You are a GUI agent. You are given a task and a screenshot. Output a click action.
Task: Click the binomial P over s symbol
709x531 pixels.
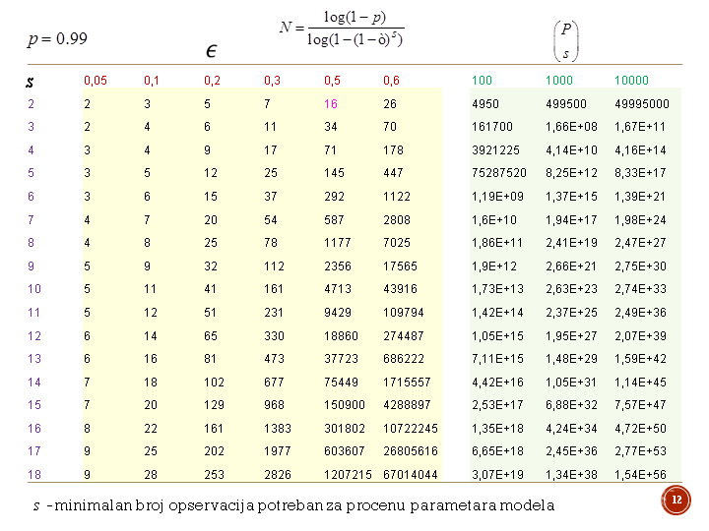[566, 41]
